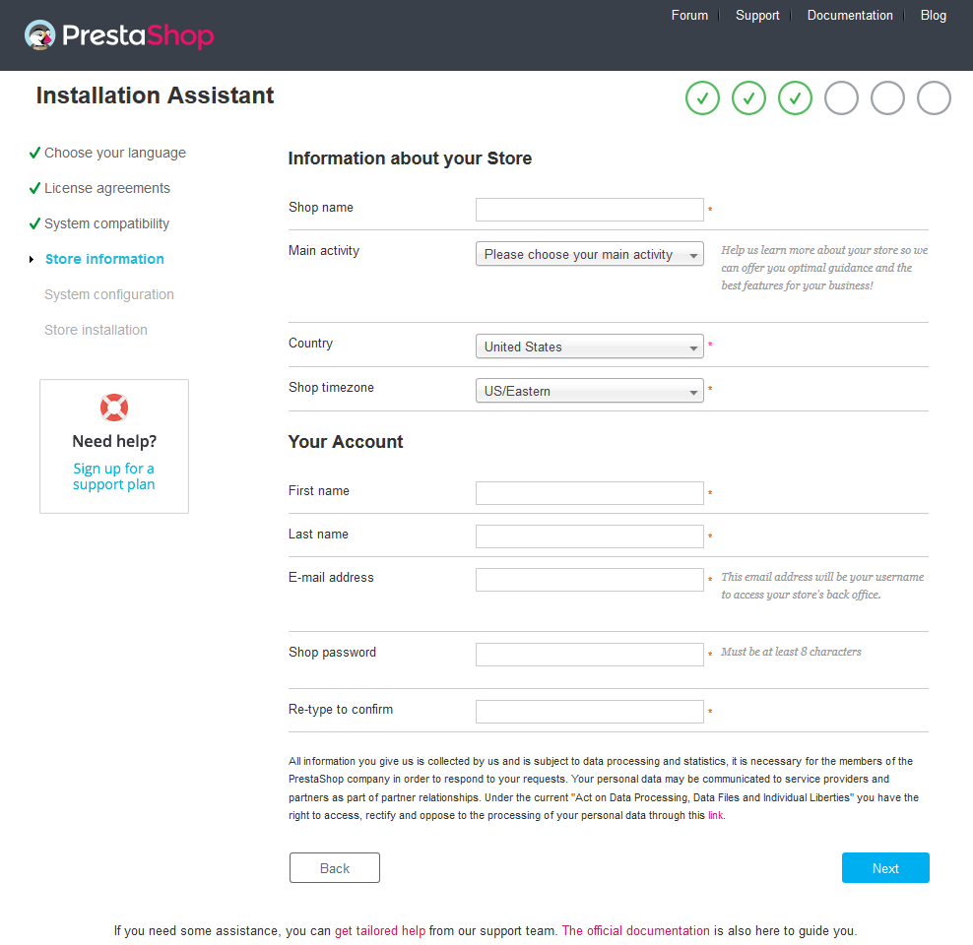
Task: Click the Back button
Action: pos(335,868)
